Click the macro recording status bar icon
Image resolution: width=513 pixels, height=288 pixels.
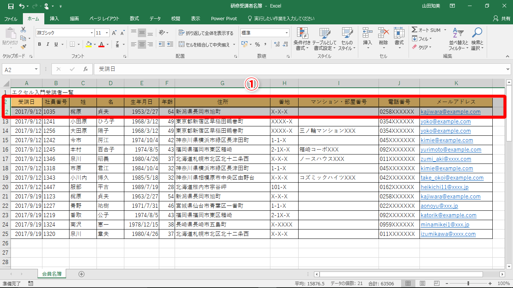(x=30, y=283)
